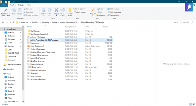
Task: Click Adobe breadcrumb in the address bar
Action: [54, 23]
